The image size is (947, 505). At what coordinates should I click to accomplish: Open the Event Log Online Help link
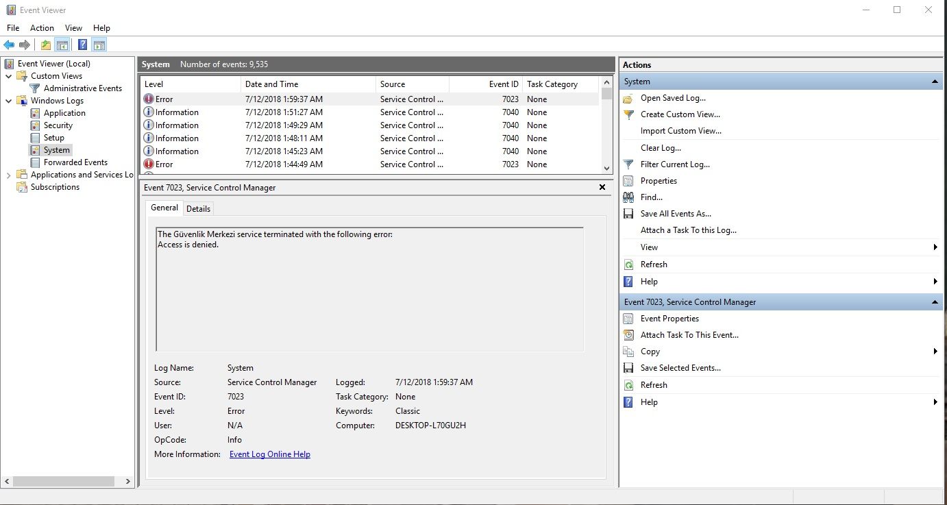point(269,454)
